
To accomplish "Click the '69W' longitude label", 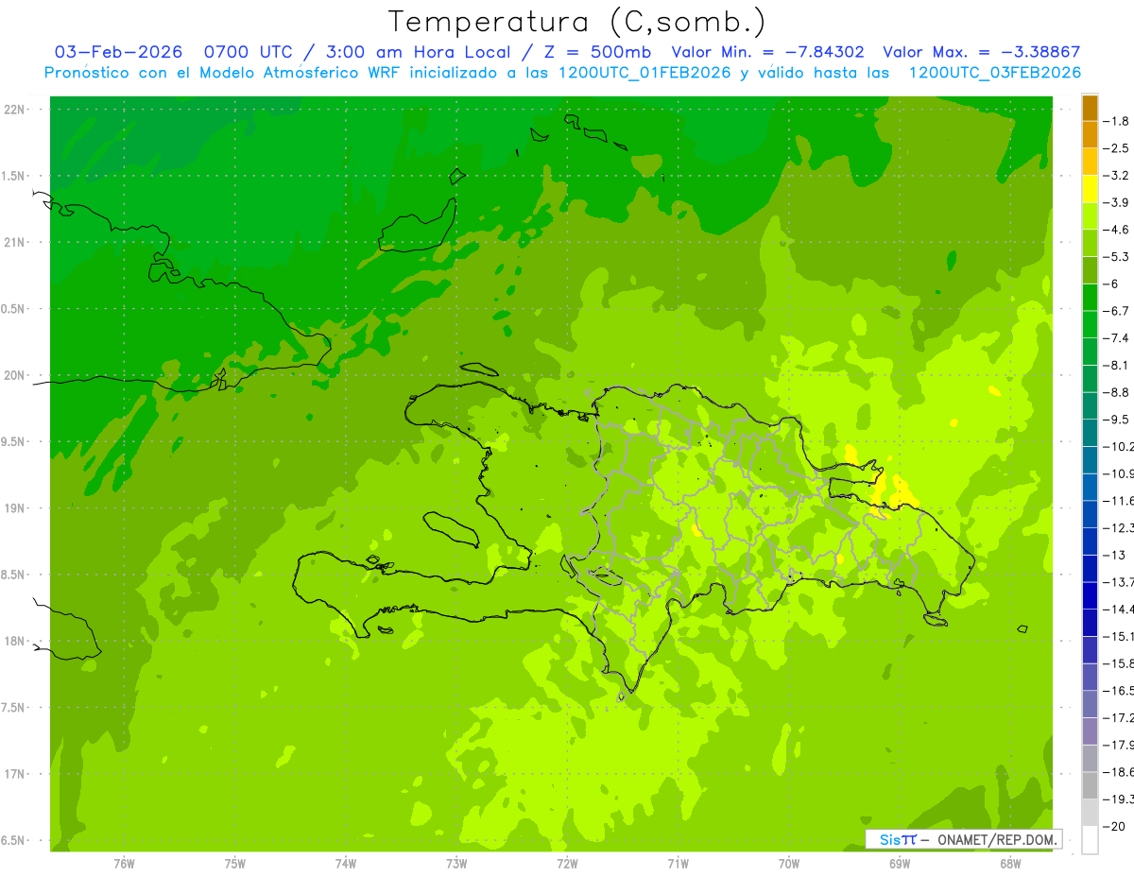I will tap(900, 864).
